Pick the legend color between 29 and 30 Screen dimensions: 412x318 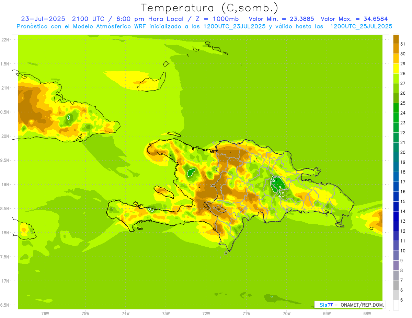click(396, 59)
